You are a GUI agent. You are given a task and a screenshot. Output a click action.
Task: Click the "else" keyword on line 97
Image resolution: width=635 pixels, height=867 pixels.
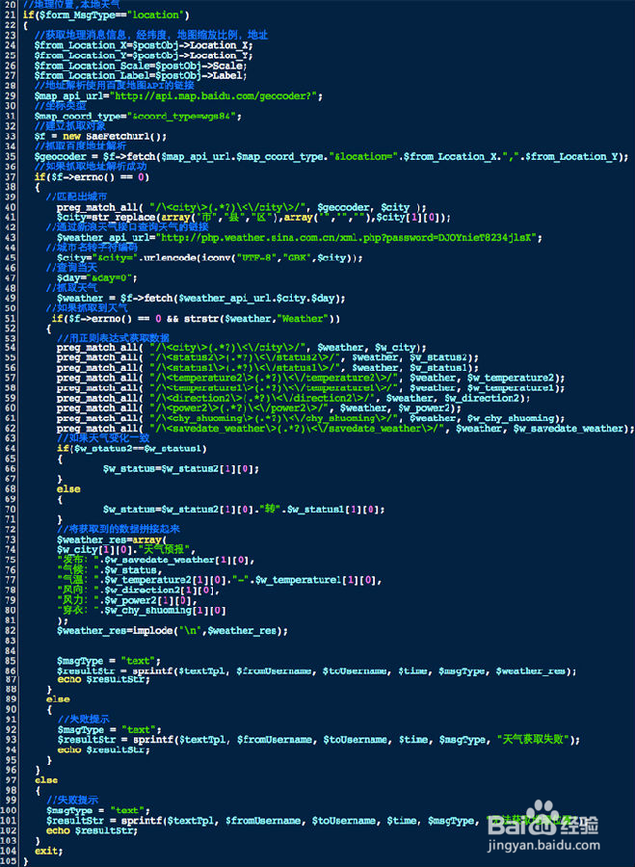[46, 780]
